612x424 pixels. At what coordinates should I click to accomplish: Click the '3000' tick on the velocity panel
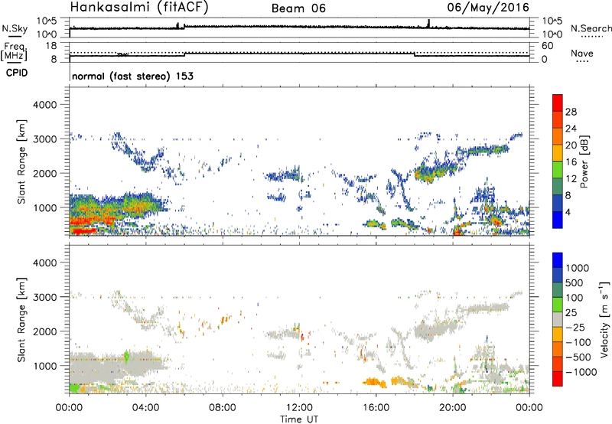[x=45, y=297]
